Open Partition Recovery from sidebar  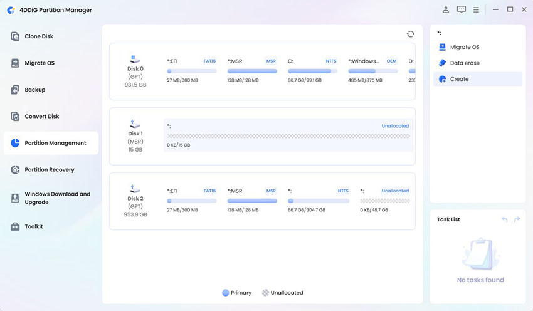pyautogui.click(x=49, y=170)
